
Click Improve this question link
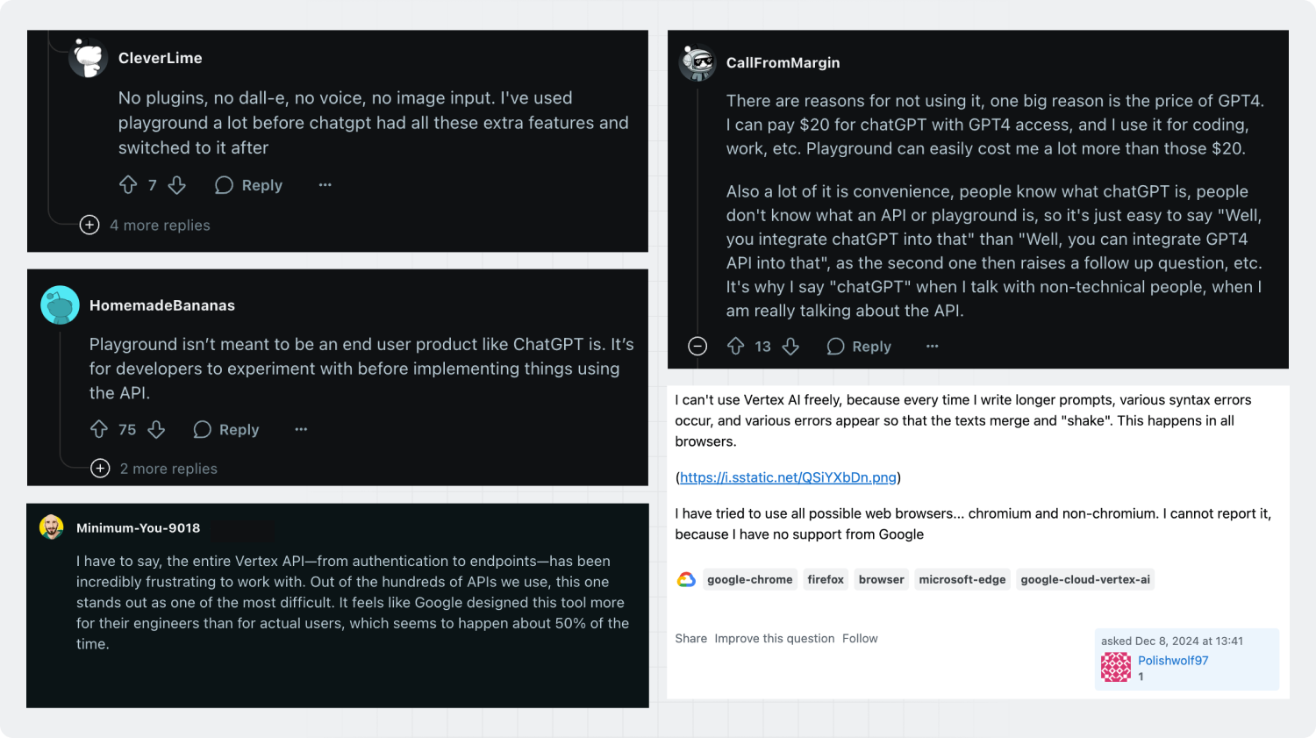[x=774, y=638]
